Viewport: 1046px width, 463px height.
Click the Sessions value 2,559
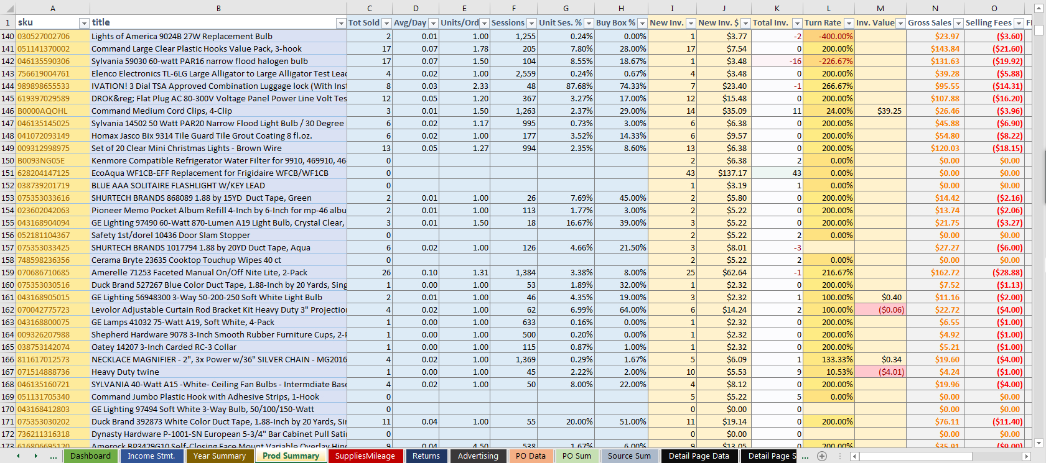point(514,74)
